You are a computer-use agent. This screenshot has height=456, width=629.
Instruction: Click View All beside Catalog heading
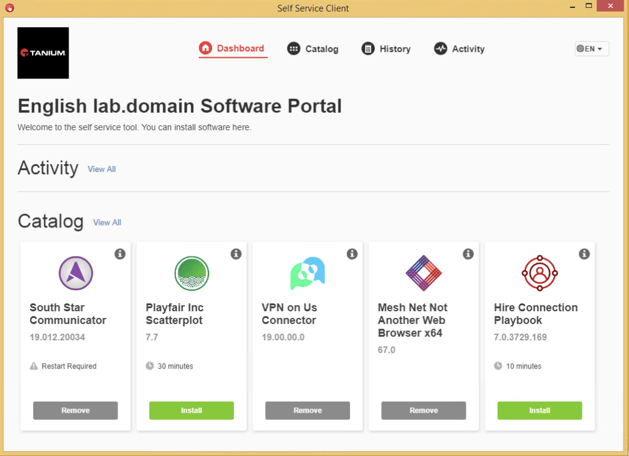(107, 223)
